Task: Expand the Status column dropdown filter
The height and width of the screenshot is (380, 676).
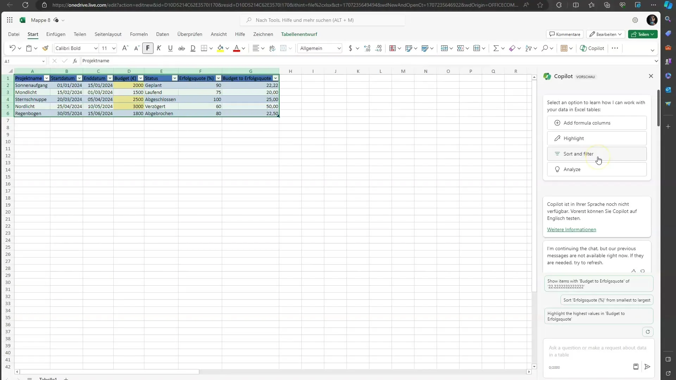Action: pos(175,78)
